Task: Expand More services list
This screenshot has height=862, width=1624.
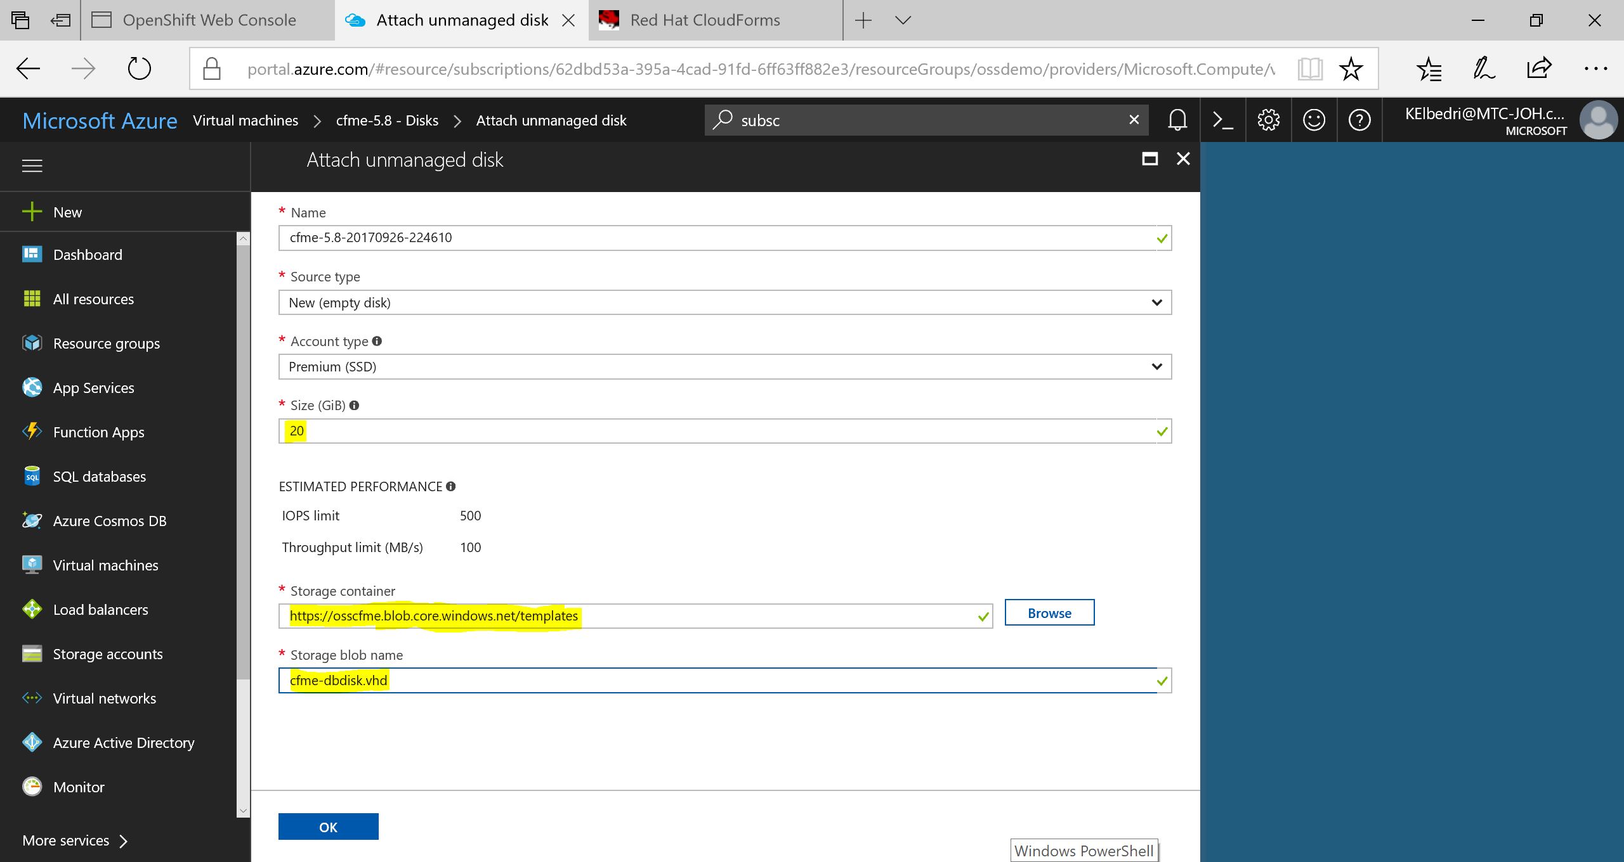Action: 75,840
